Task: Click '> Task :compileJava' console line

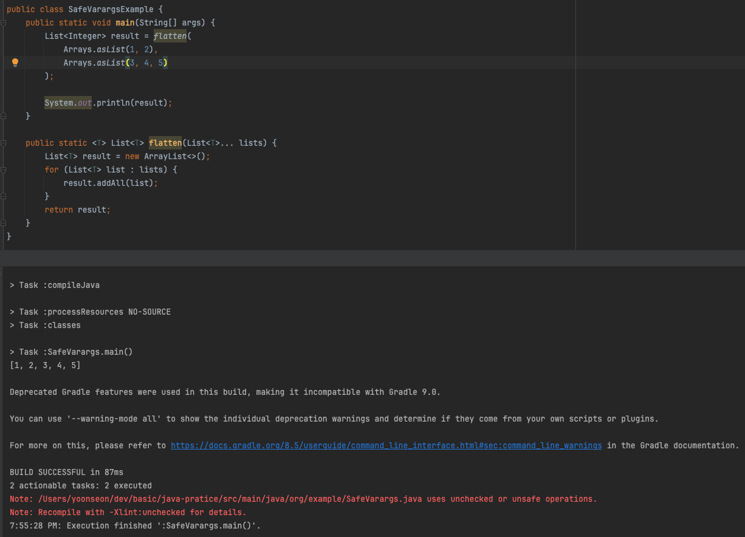Action: [55, 285]
